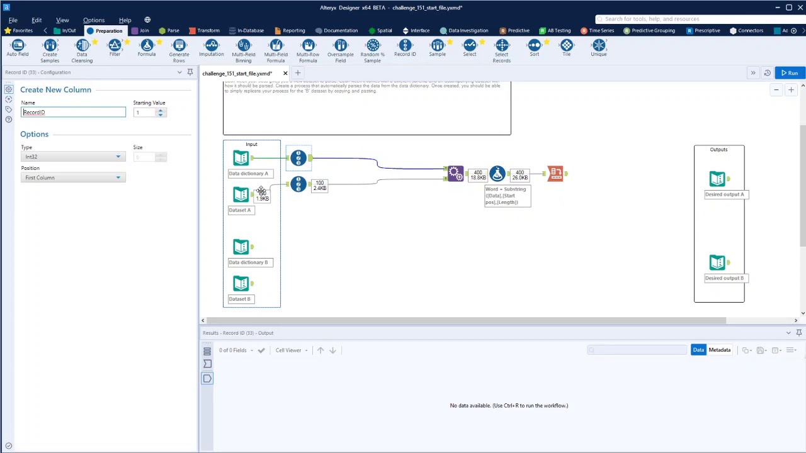Image resolution: width=806 pixels, height=453 pixels.
Task: Open help from the configuration sidebar
Action: [x=9, y=120]
